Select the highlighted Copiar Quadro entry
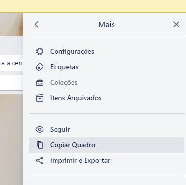The image size is (186, 185). click(x=106, y=145)
